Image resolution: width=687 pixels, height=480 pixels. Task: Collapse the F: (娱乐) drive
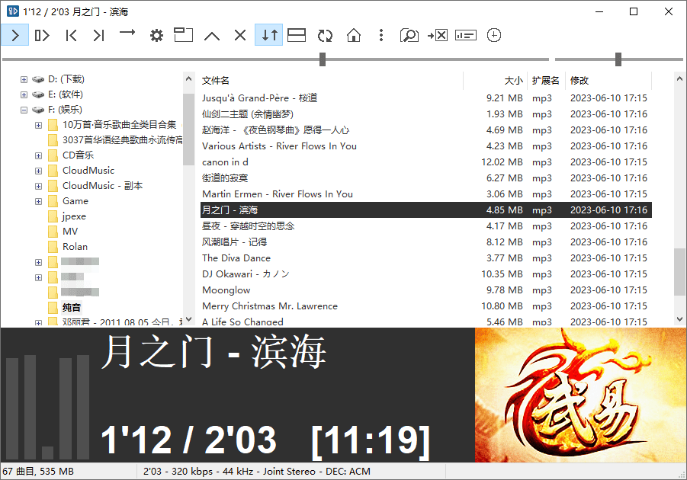(24, 110)
